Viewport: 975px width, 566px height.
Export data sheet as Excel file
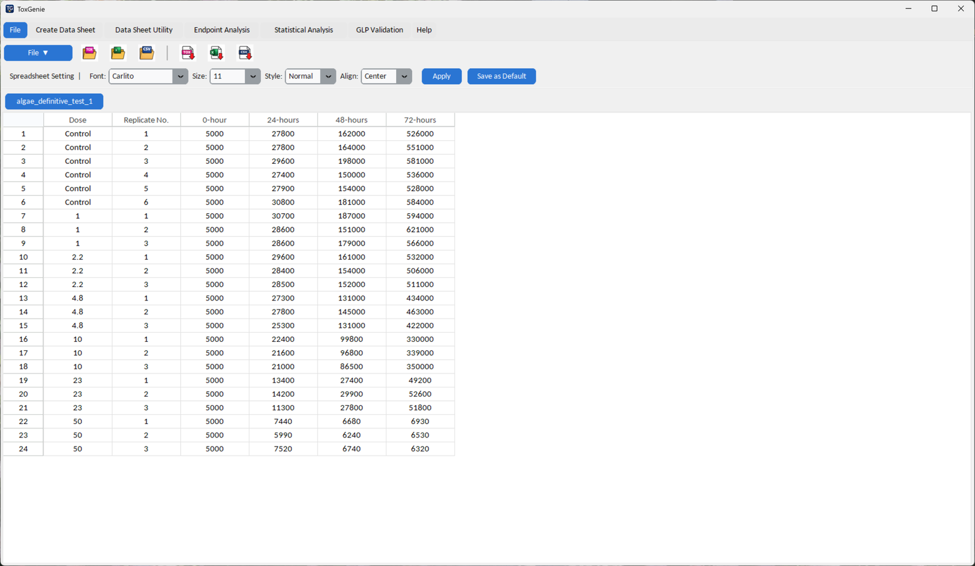tap(216, 53)
